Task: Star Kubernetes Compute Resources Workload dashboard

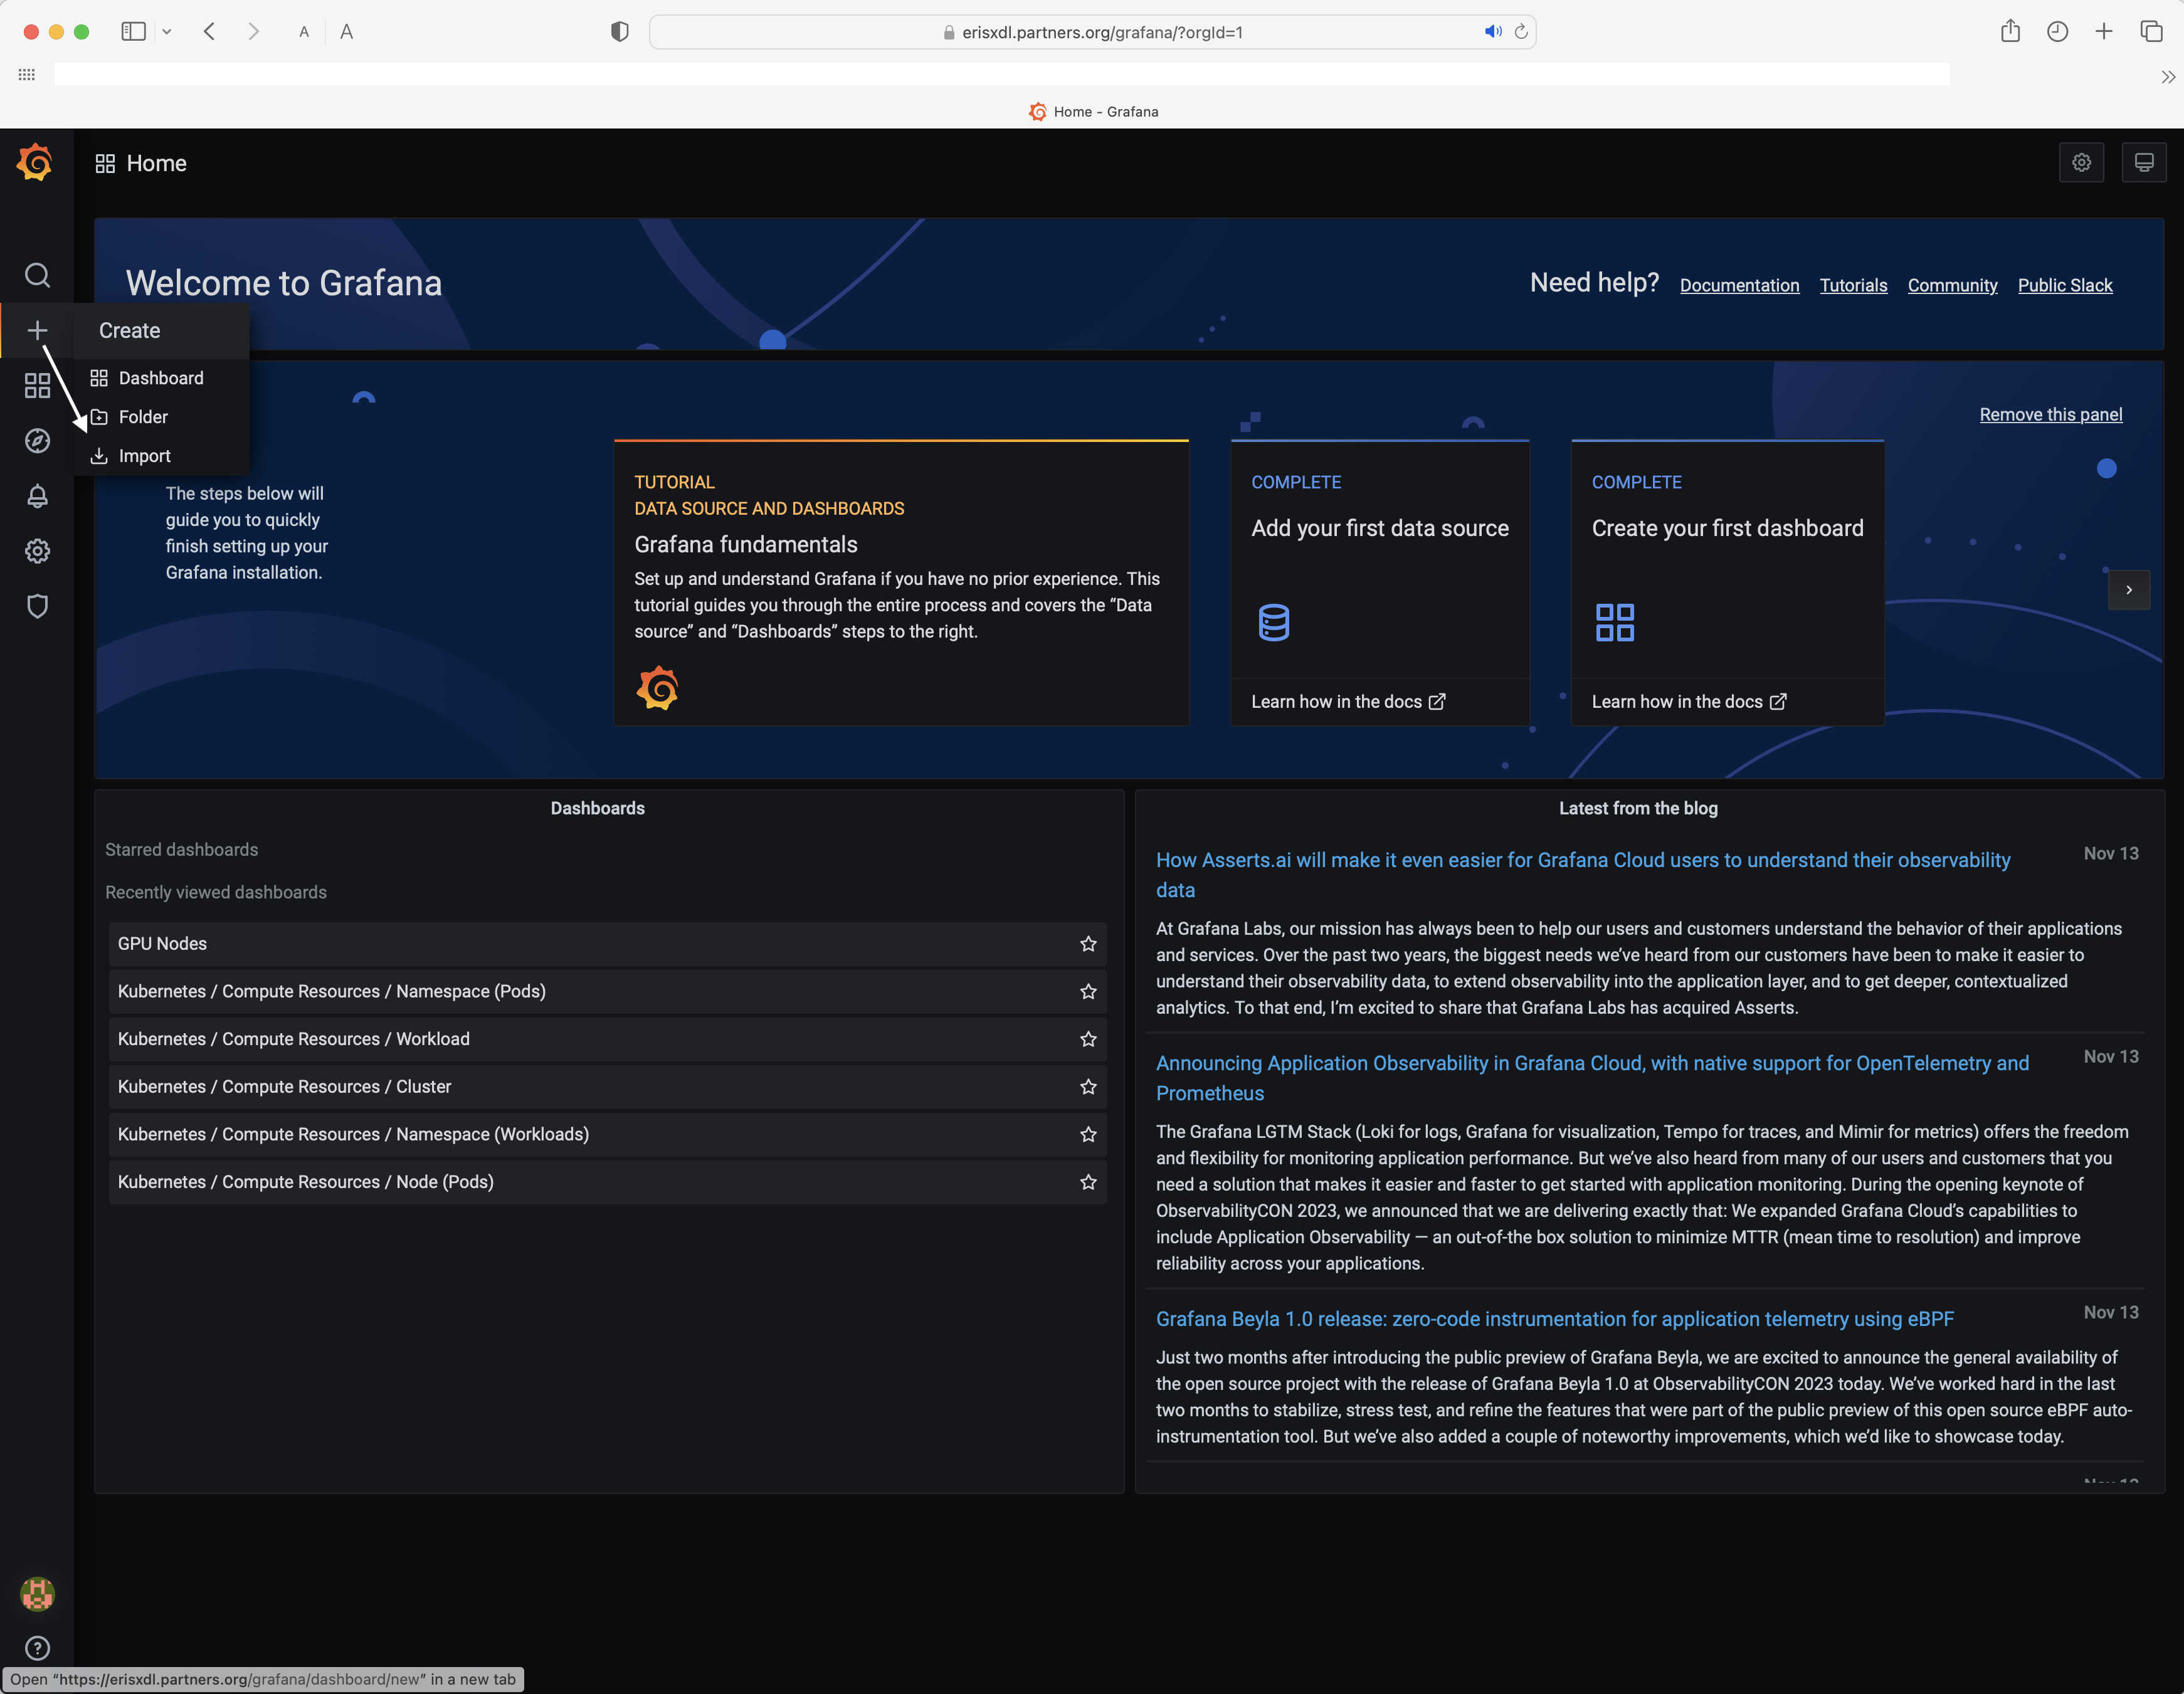Action: tap(1088, 1039)
